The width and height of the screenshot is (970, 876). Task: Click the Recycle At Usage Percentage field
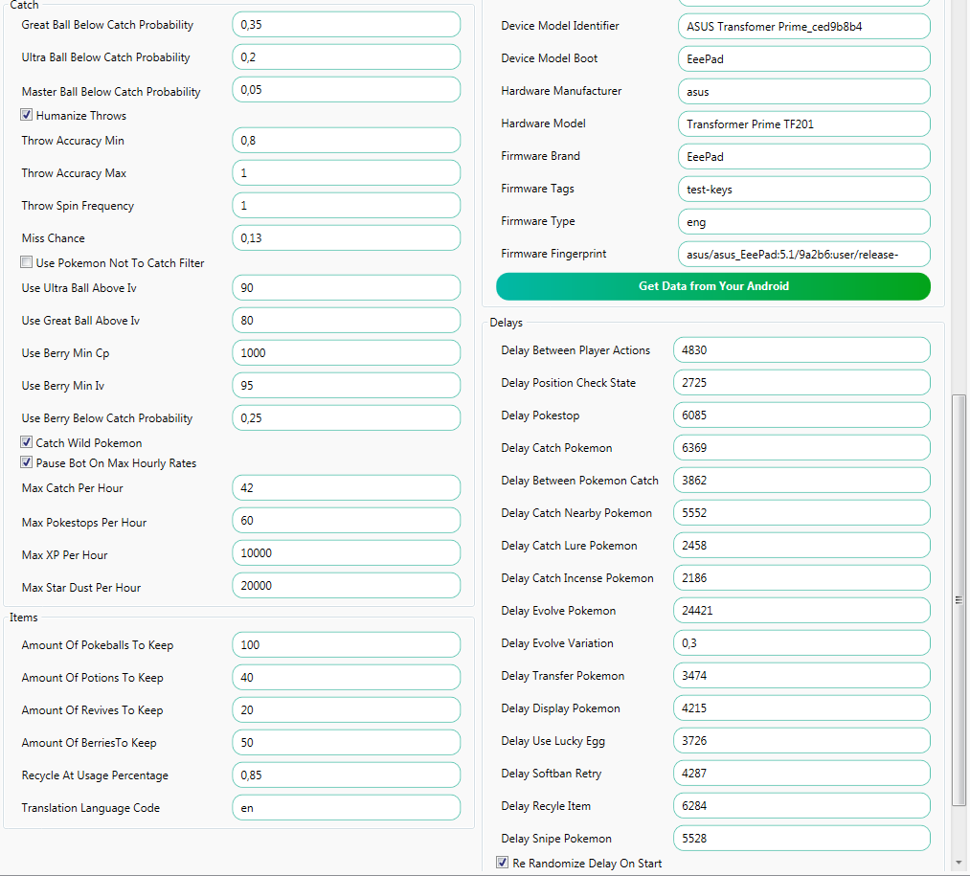347,775
